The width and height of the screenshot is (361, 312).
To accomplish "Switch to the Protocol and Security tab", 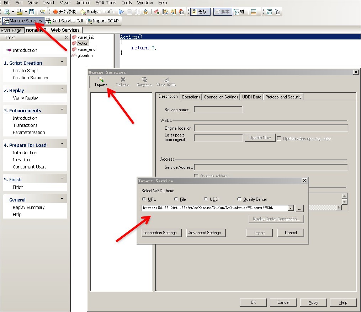I will point(283,97).
